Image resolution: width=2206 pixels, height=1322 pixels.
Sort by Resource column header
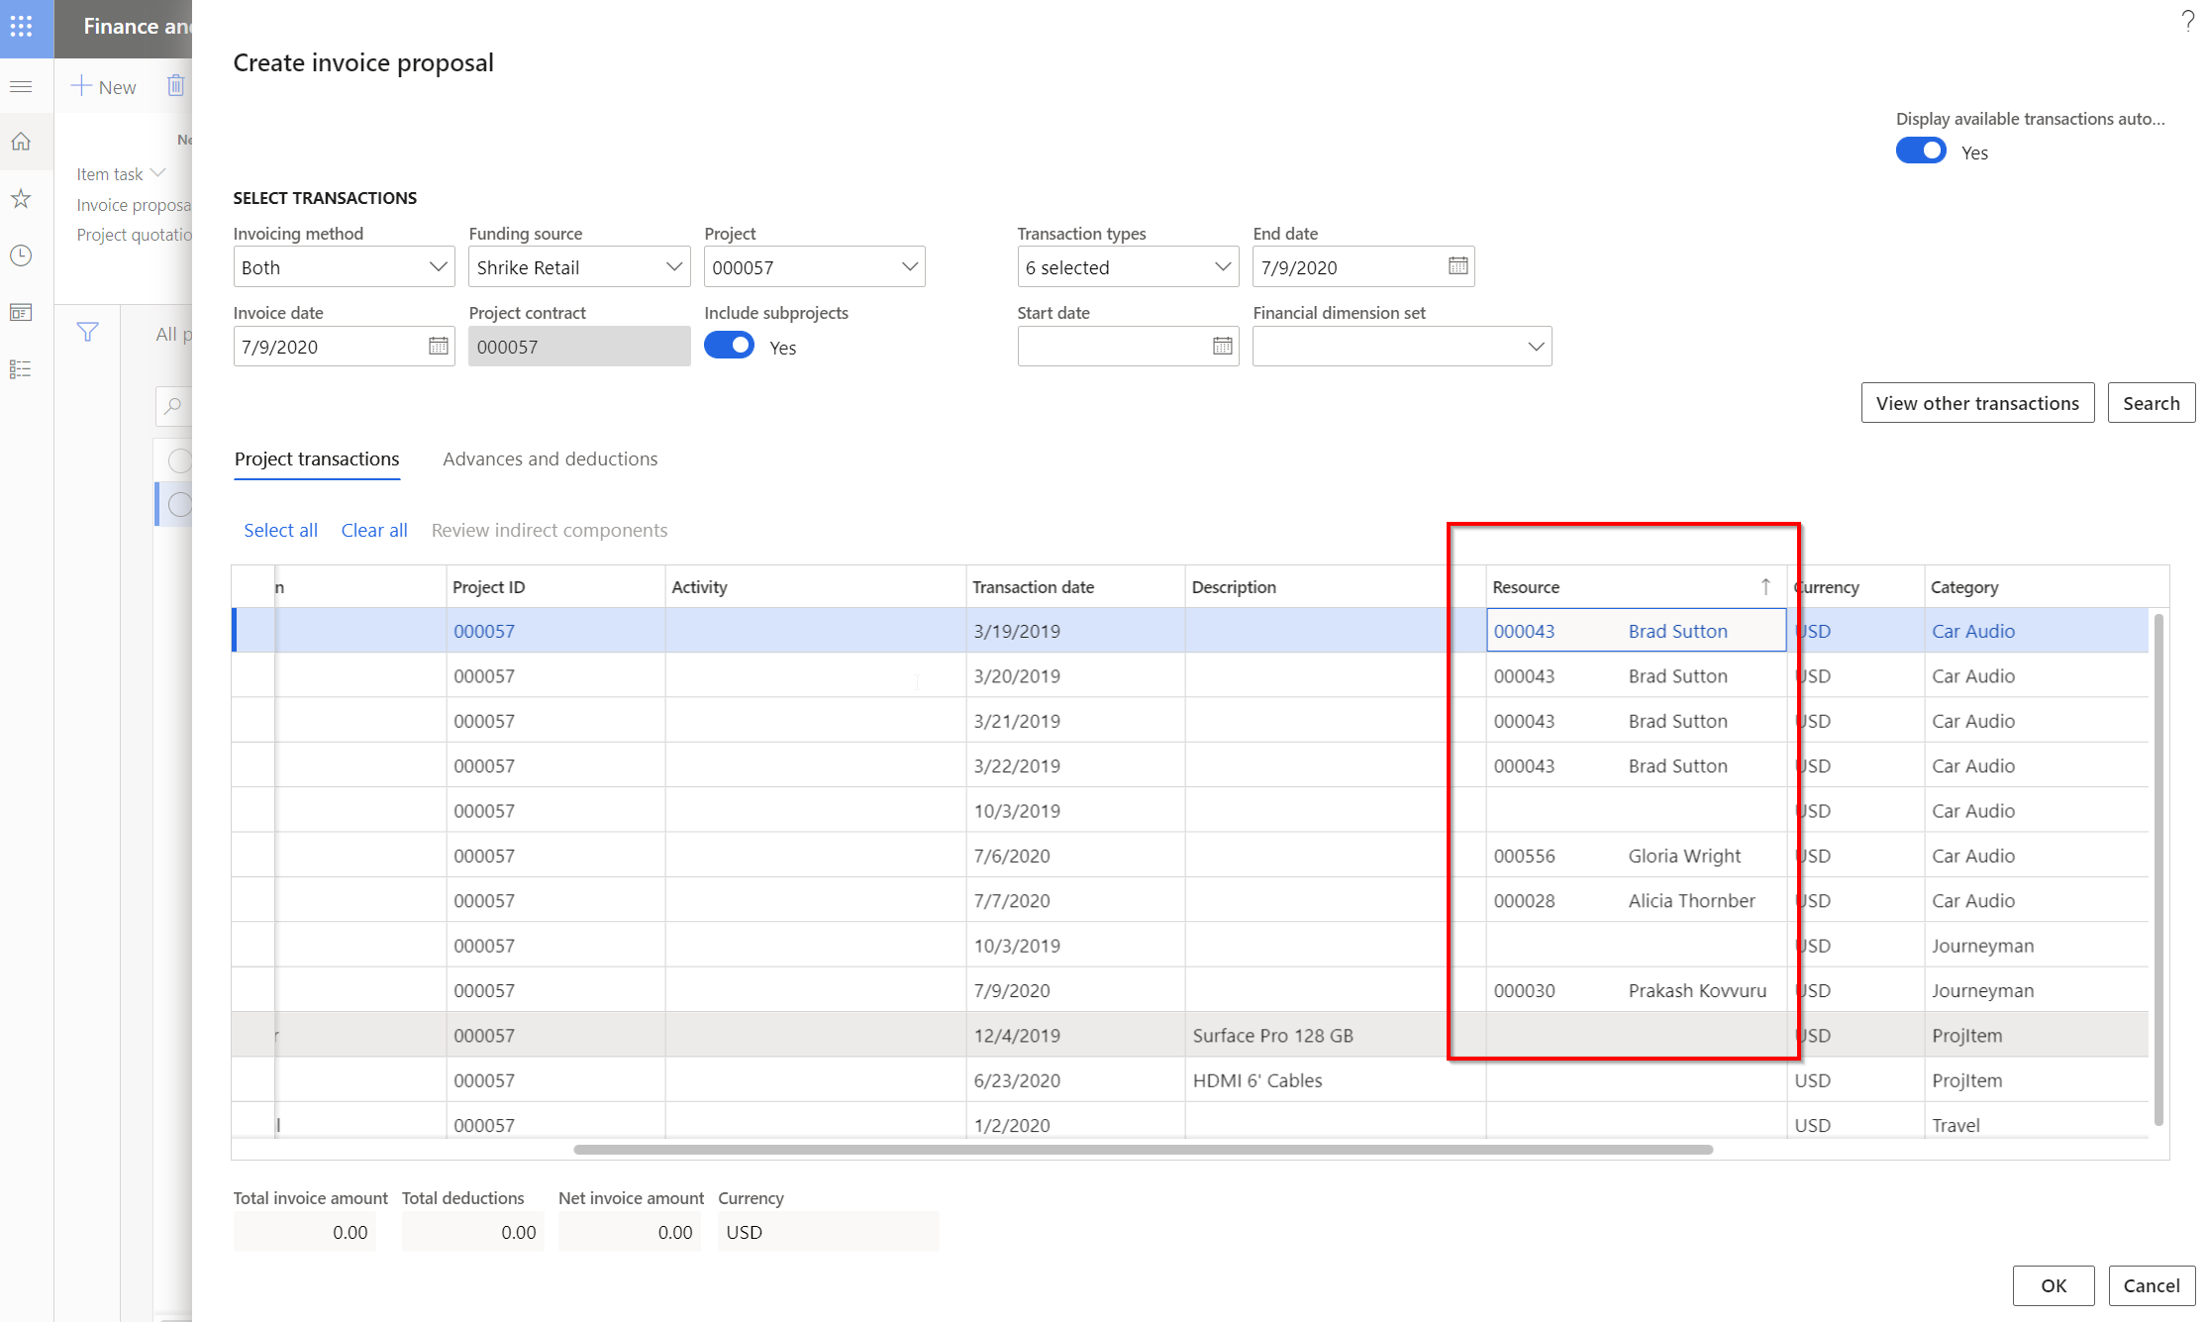tap(1635, 587)
